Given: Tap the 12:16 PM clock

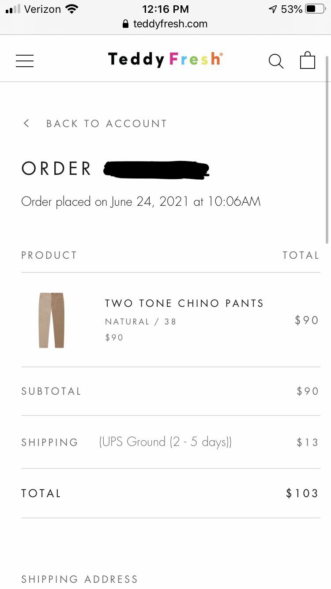Looking at the screenshot, I should [165, 9].
